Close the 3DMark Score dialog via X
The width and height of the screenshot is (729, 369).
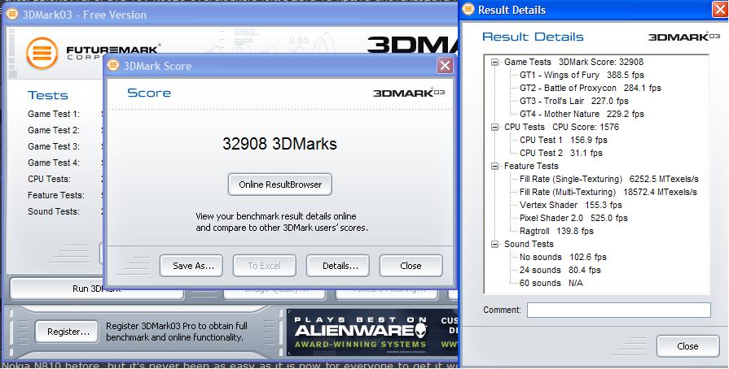(445, 66)
